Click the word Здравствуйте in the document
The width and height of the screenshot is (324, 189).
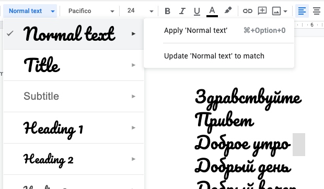[x=248, y=99]
